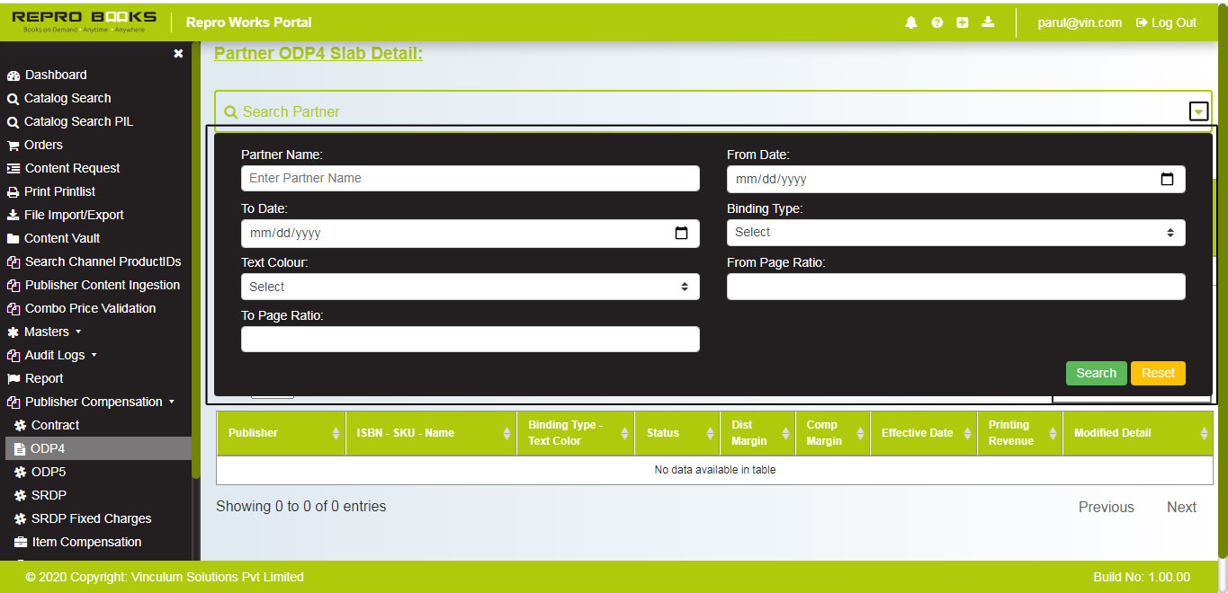Open Catalog Search PIL from sidebar
The width and height of the screenshot is (1228, 593).
pyautogui.click(x=78, y=121)
